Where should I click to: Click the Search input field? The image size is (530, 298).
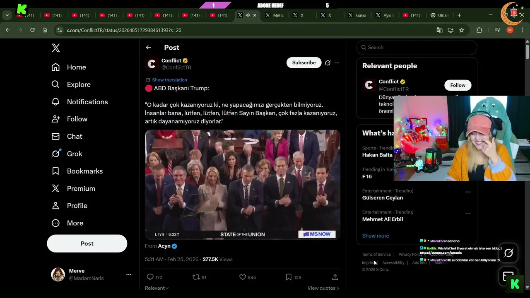point(417,47)
